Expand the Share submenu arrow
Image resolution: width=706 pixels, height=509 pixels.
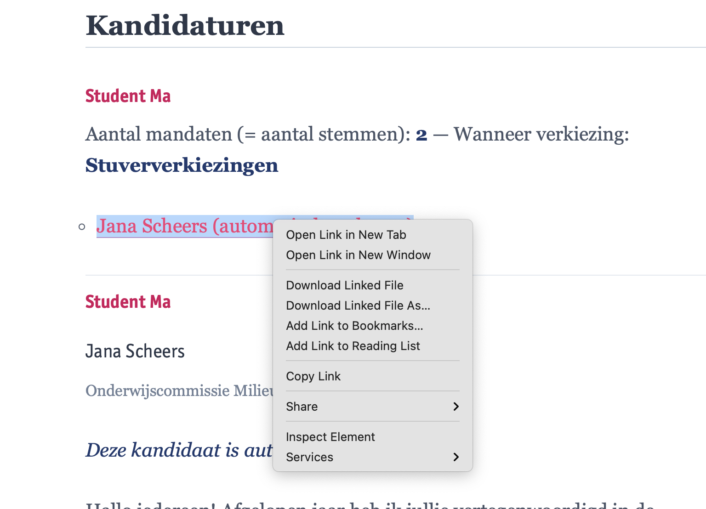pyautogui.click(x=455, y=407)
